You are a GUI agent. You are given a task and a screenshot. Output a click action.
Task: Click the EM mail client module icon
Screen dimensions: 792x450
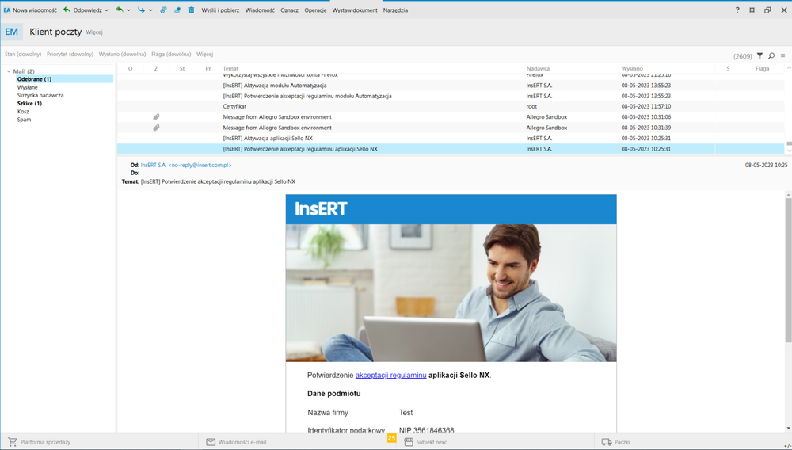(x=12, y=32)
